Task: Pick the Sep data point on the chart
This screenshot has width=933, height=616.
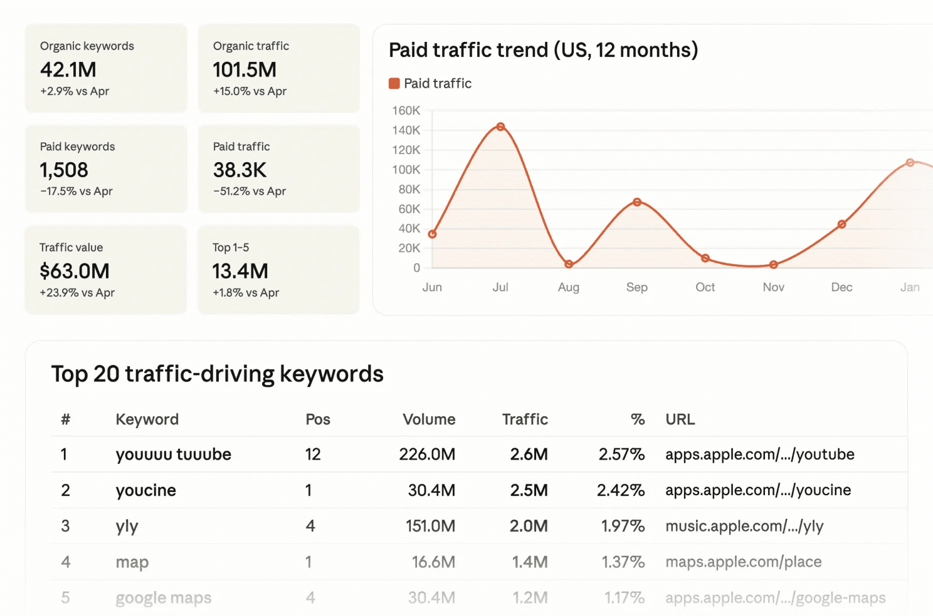Action: point(637,202)
